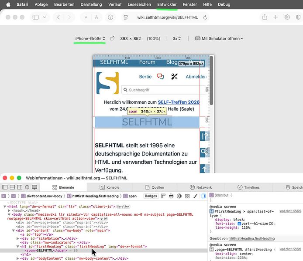Click the page info icon in toolbar
The image size is (303, 261).
click(x=110, y=17)
